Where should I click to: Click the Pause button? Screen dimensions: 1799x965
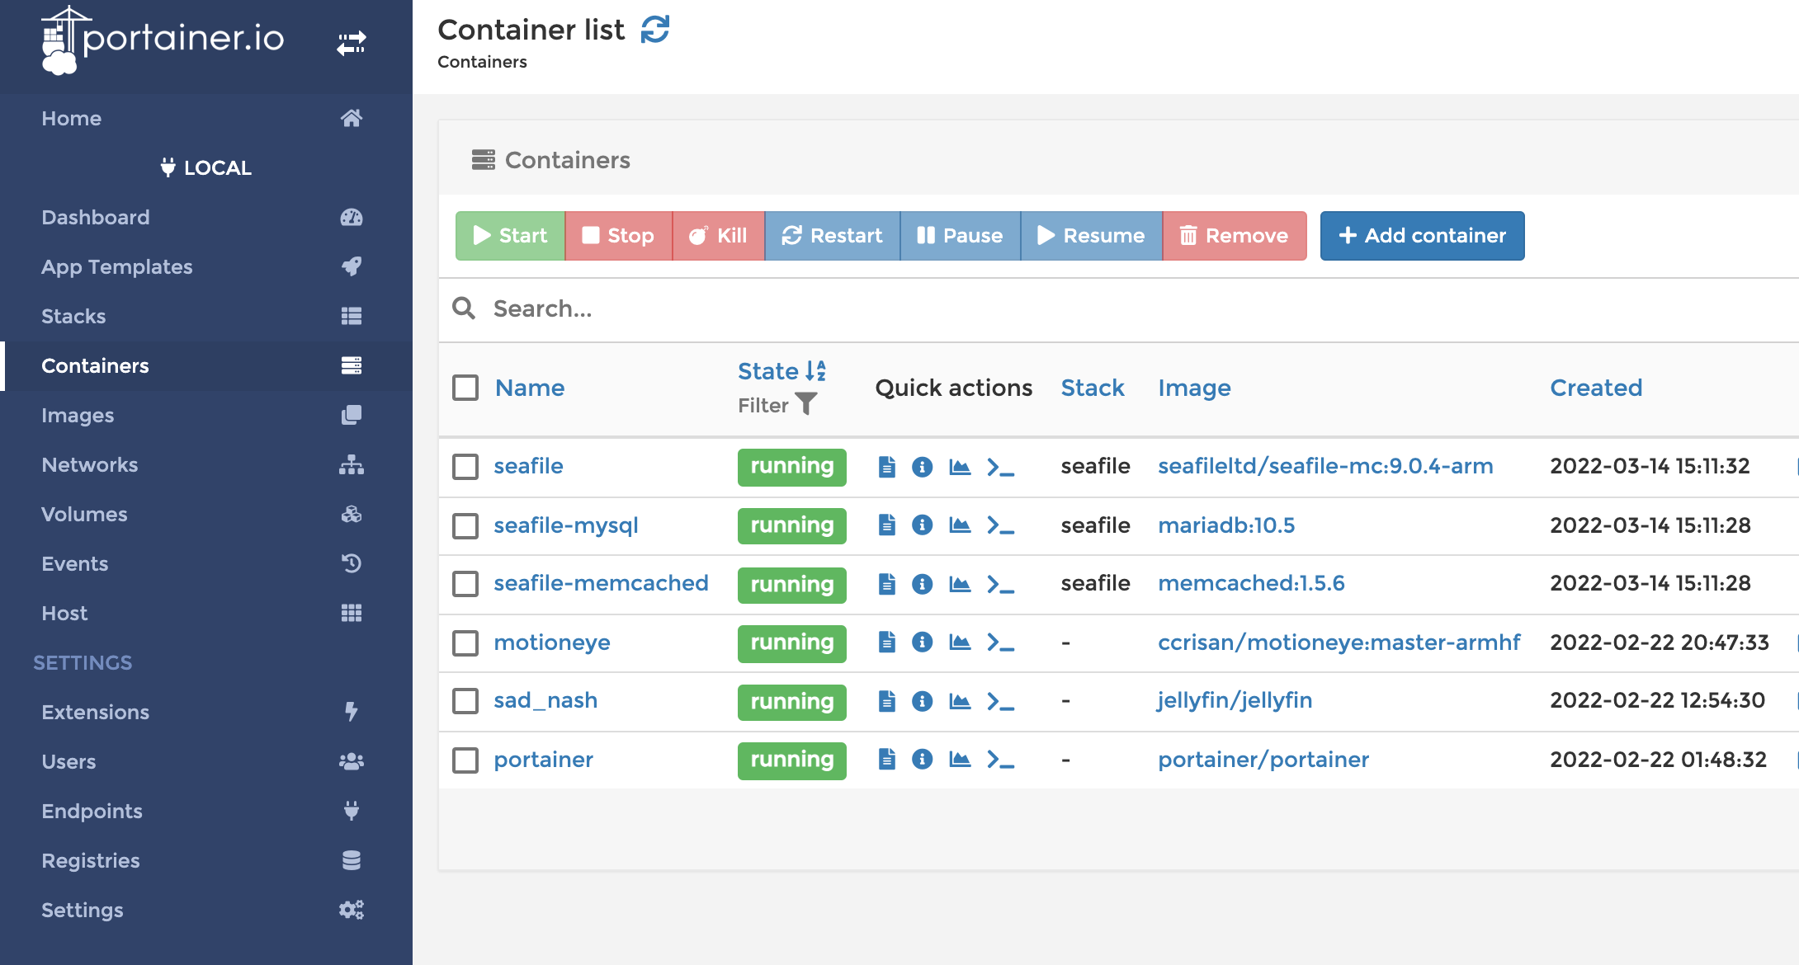(x=961, y=236)
